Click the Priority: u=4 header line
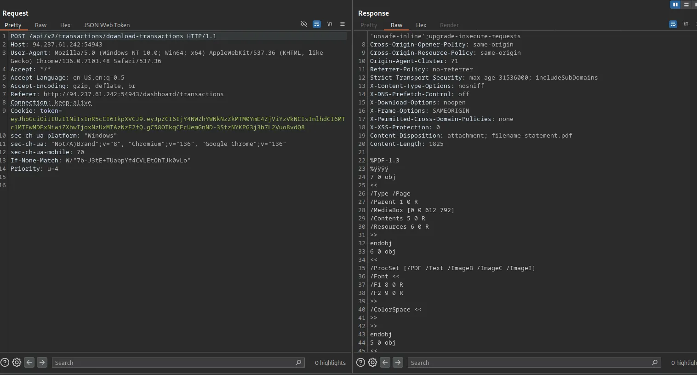697x375 pixels. coord(34,169)
